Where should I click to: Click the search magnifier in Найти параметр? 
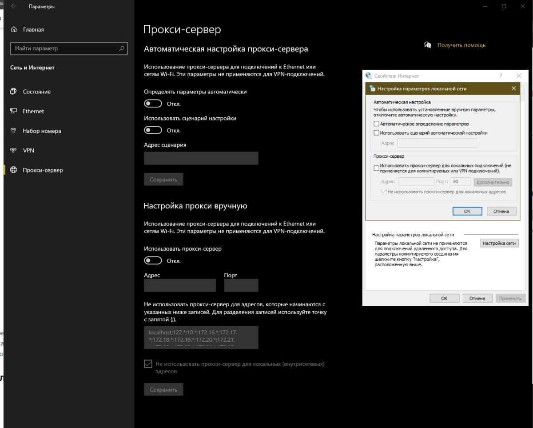pyautogui.click(x=122, y=48)
